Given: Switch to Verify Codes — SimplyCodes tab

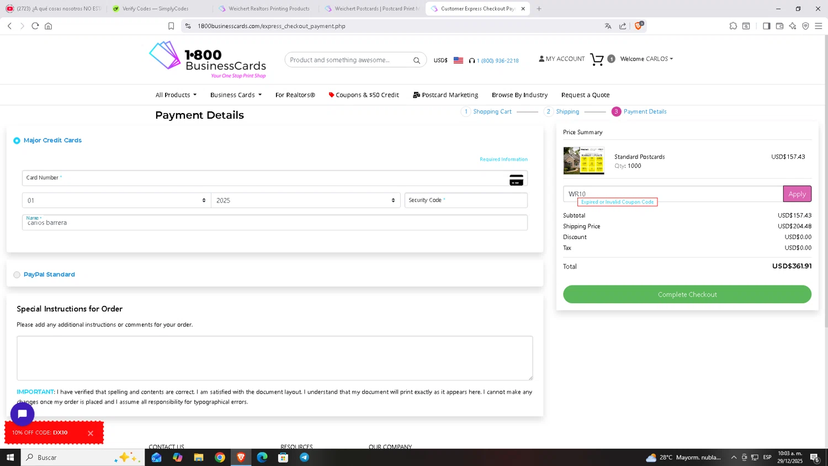Looking at the screenshot, I should tap(156, 9).
